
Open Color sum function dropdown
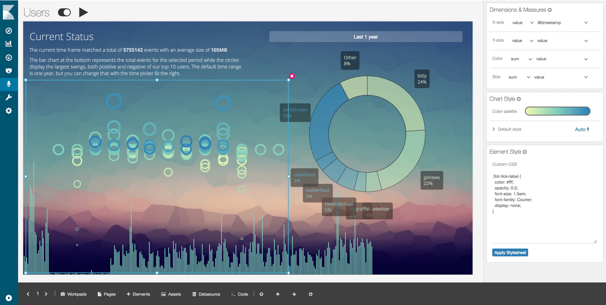(x=522, y=59)
